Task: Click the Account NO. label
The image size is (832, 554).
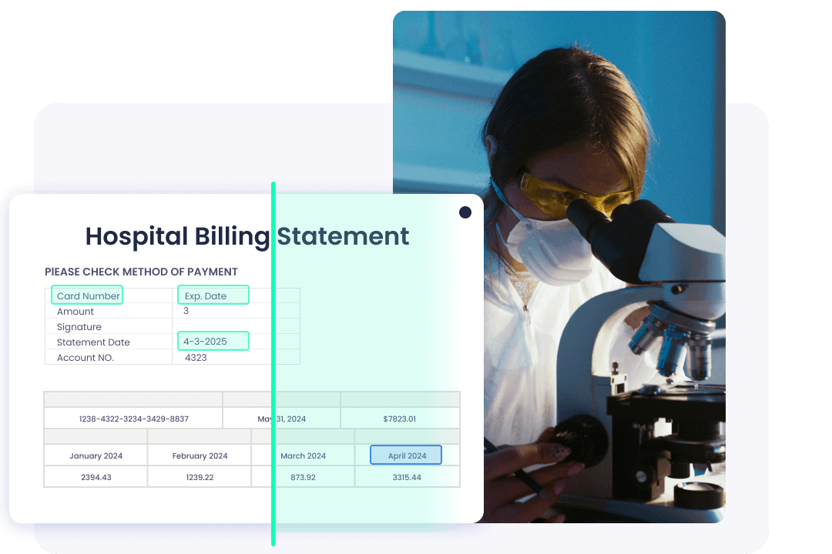Action: point(86,358)
